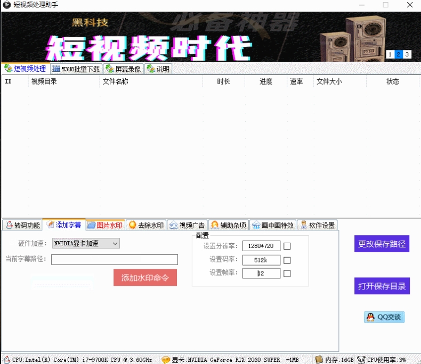This screenshot has width=421, height=364.
Task: Click icon on 屏幕录像 tab
Action: click(x=110, y=69)
